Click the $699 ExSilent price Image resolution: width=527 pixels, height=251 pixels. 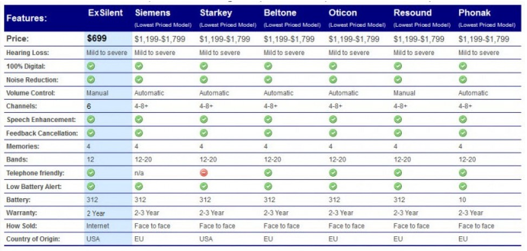point(97,39)
